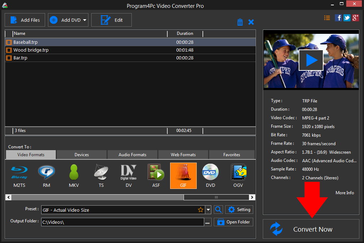
Task: Select the TS satellite format icon
Action: [101, 175]
